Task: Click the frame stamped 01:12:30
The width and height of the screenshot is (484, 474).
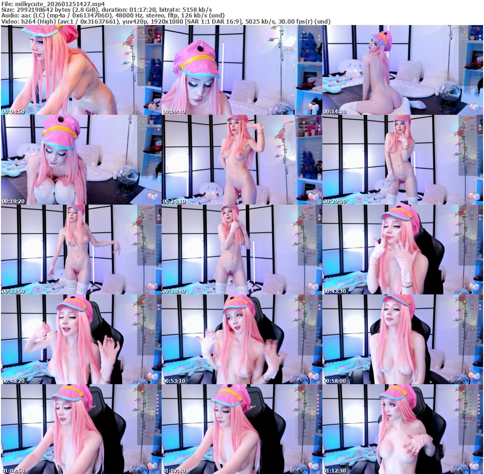Action: (403, 429)
